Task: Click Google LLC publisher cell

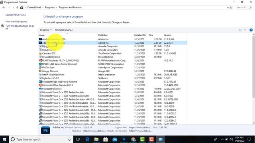Action: (x=104, y=71)
